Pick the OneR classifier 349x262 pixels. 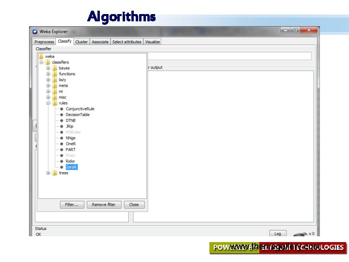[71, 144]
